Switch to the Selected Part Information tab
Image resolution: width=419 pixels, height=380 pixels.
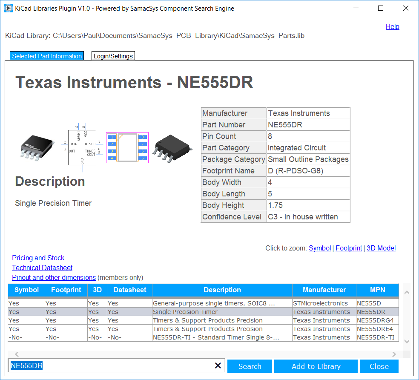[47, 56]
